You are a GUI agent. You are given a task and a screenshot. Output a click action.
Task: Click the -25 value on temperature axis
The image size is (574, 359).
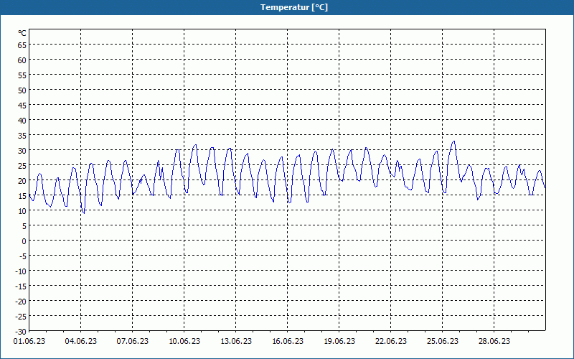(x=21, y=317)
